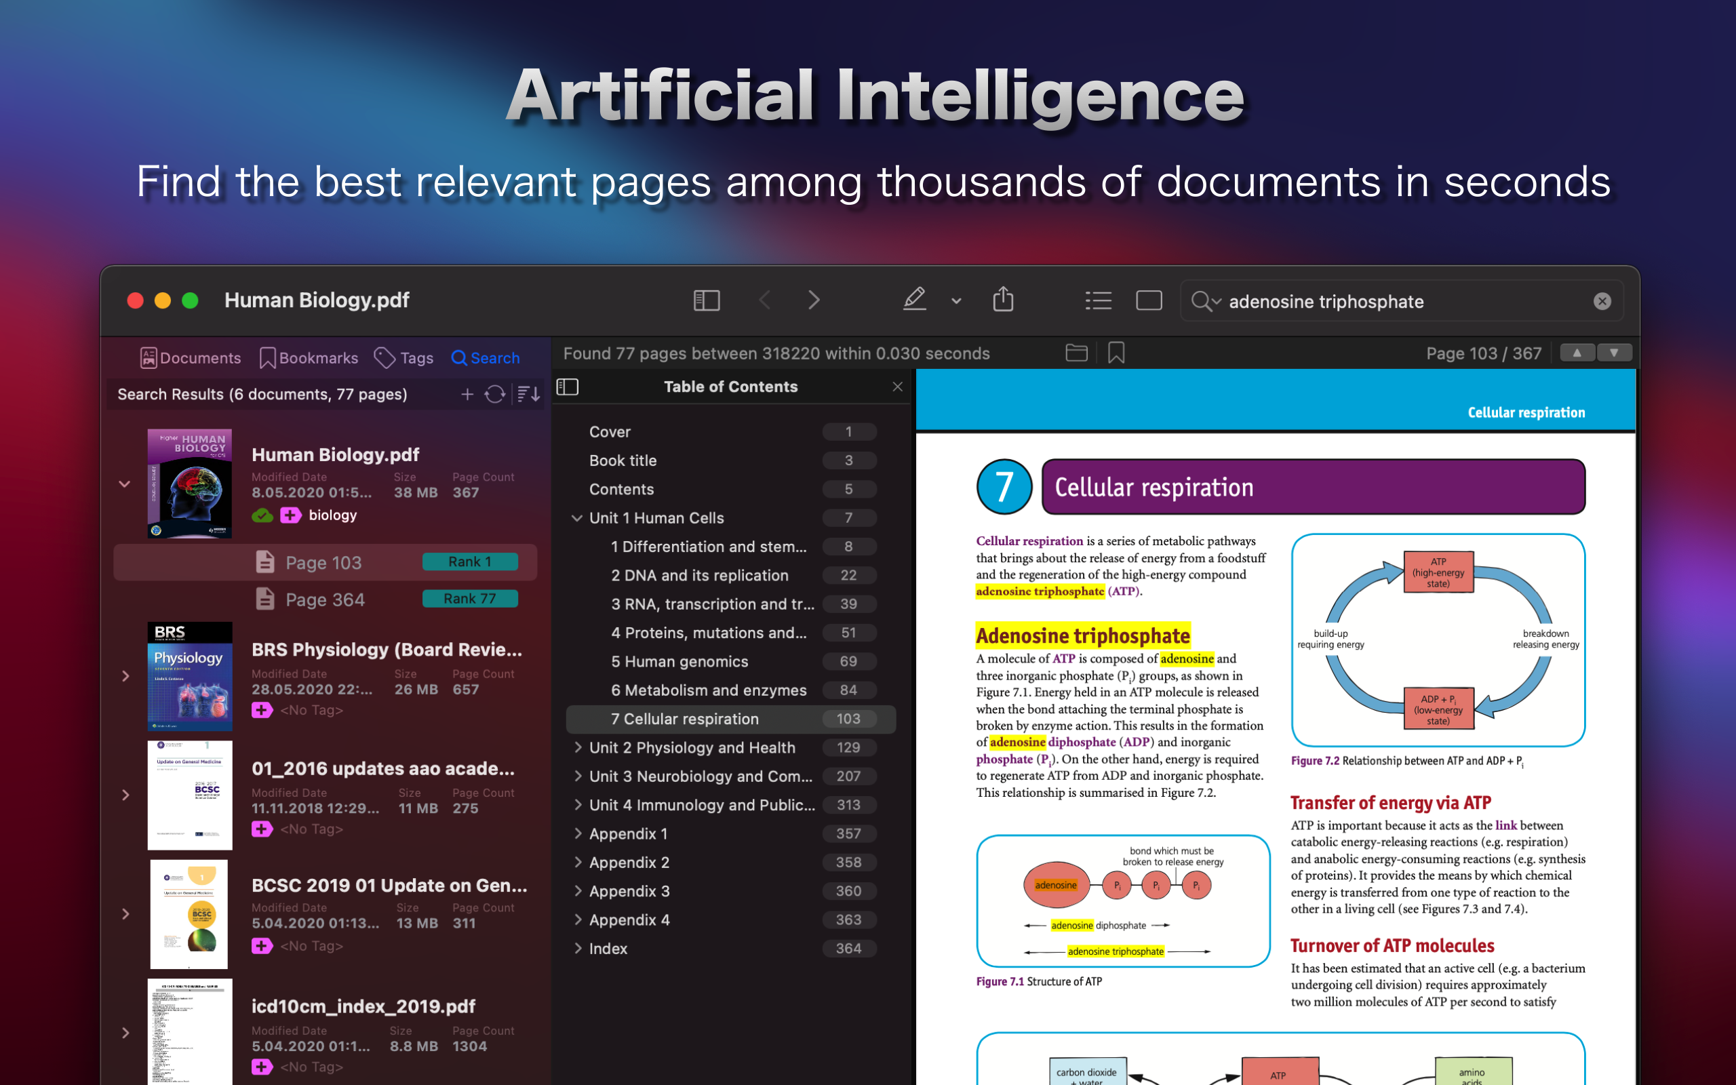Open the list view outline icon
Screen dimensions: 1736x1085
point(1098,300)
